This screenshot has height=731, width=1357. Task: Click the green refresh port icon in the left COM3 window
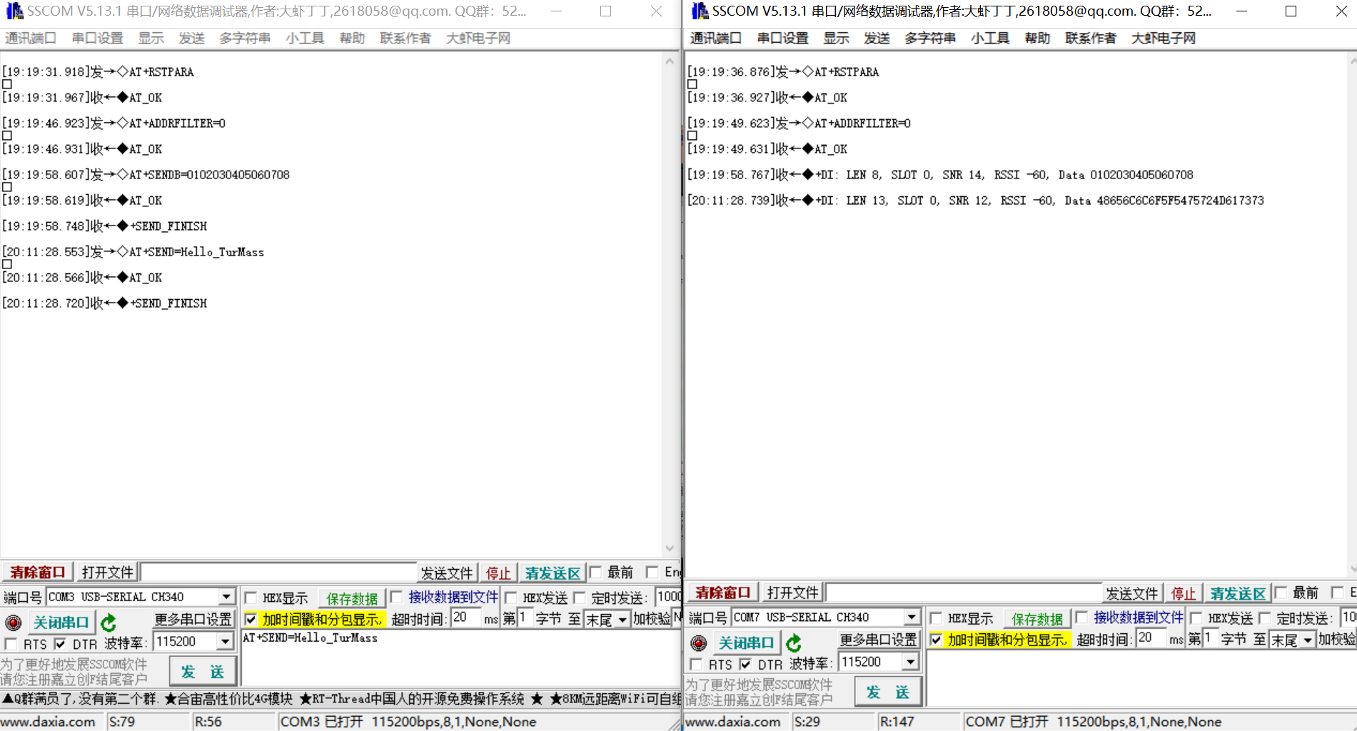click(x=109, y=622)
